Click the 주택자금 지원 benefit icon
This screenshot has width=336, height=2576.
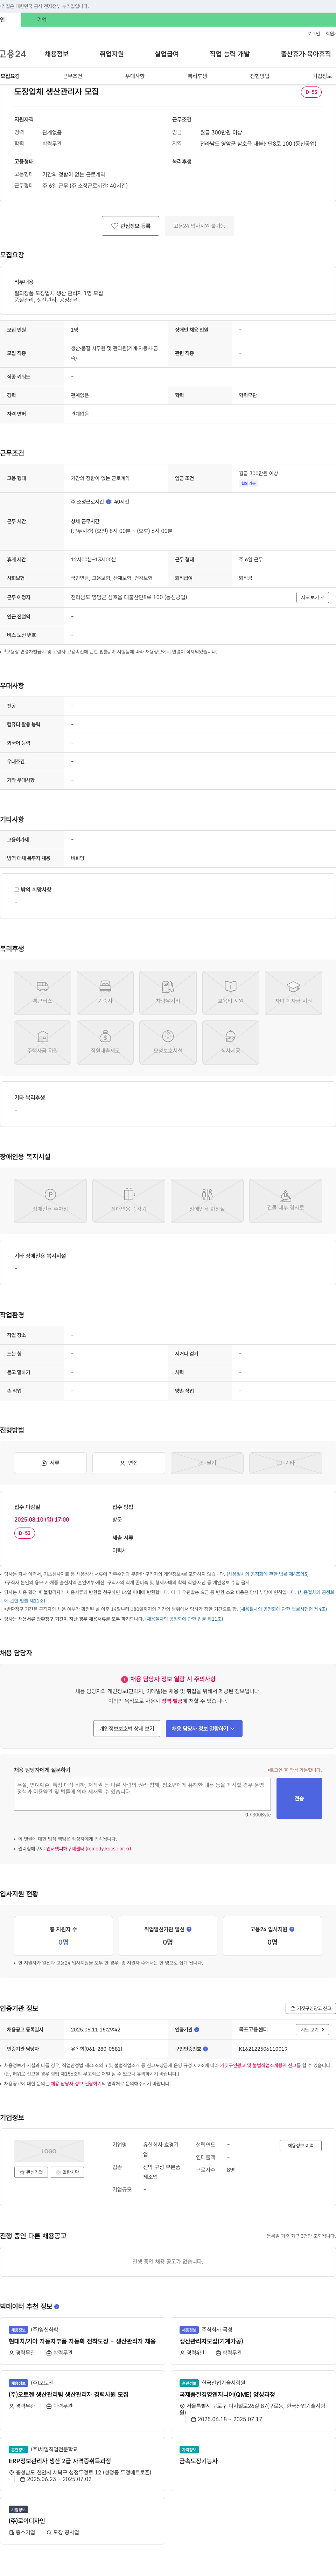(x=42, y=1042)
